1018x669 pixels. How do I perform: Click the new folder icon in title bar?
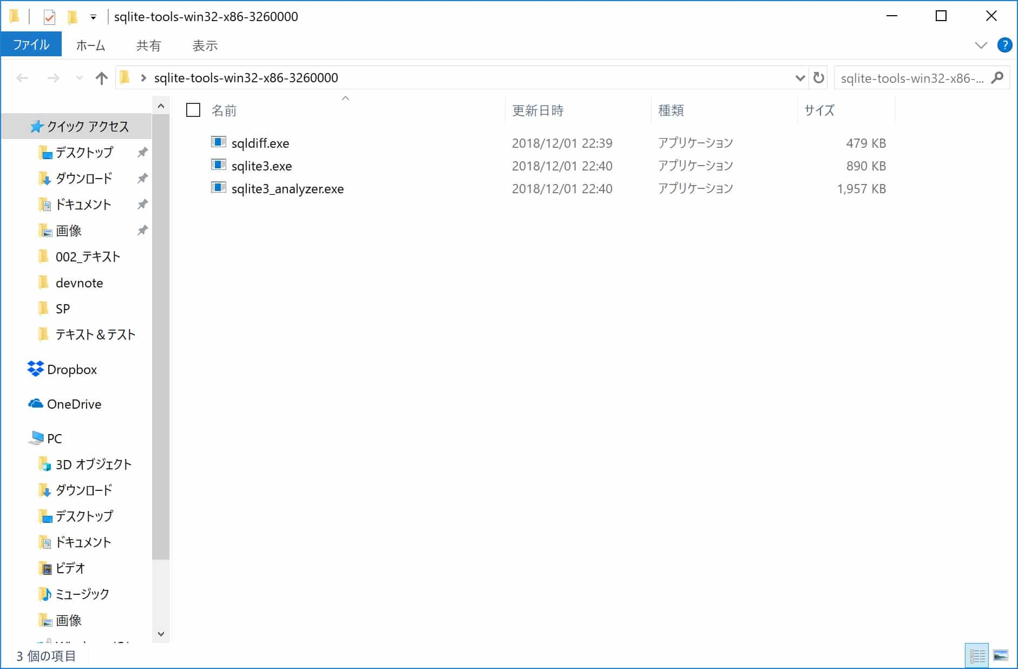73,16
